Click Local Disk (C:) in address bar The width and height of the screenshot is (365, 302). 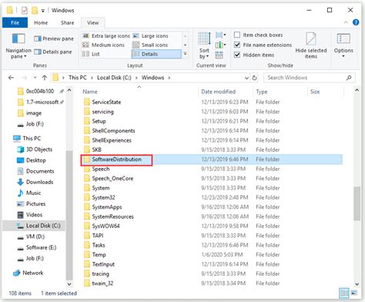[x=114, y=78]
